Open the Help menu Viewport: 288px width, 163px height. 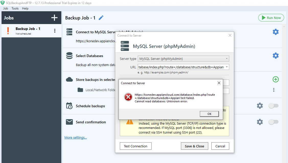[25, 8]
